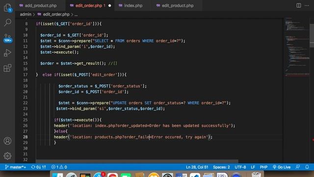The width and height of the screenshot is (314, 177).
Task: Click the SELECT query text on line 11
Action: coord(136,41)
